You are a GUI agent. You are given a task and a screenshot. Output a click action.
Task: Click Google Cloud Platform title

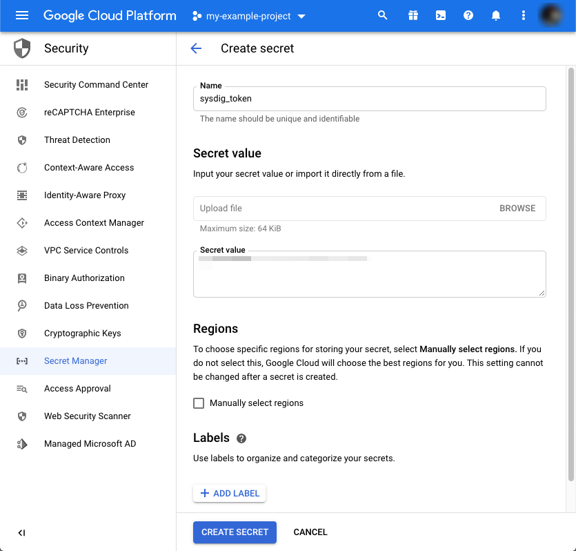coord(110,15)
